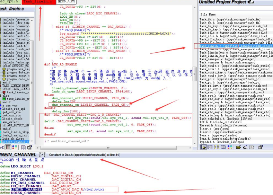Select Task_idle.h in project file list
The width and height of the screenshot is (273, 195).
tap(236, 36)
